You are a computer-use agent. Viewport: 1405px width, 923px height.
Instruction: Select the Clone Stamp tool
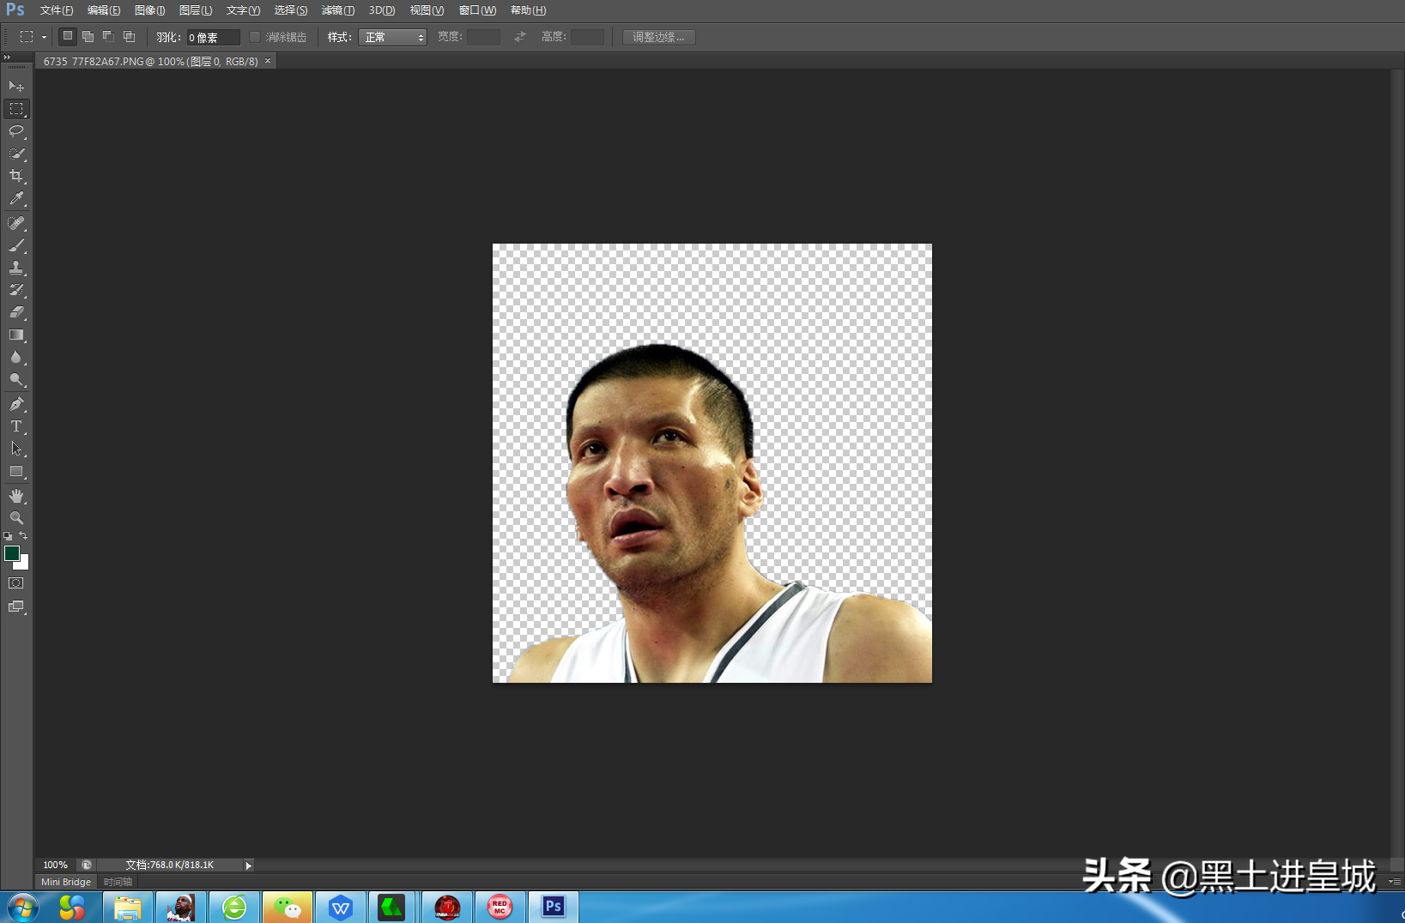click(16, 268)
